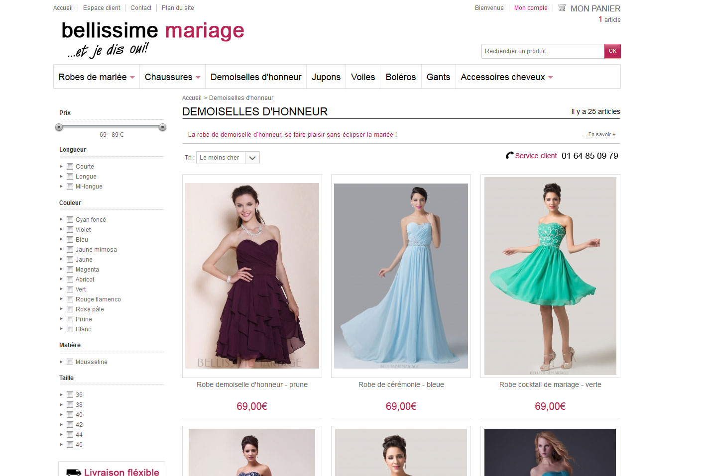Viewport: 702px width, 476px height.
Task: Check the Violet color checkbox
Action: [x=70, y=230]
